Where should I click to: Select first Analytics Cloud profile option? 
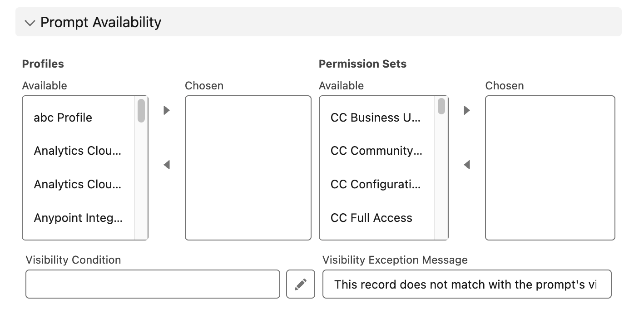(78, 151)
